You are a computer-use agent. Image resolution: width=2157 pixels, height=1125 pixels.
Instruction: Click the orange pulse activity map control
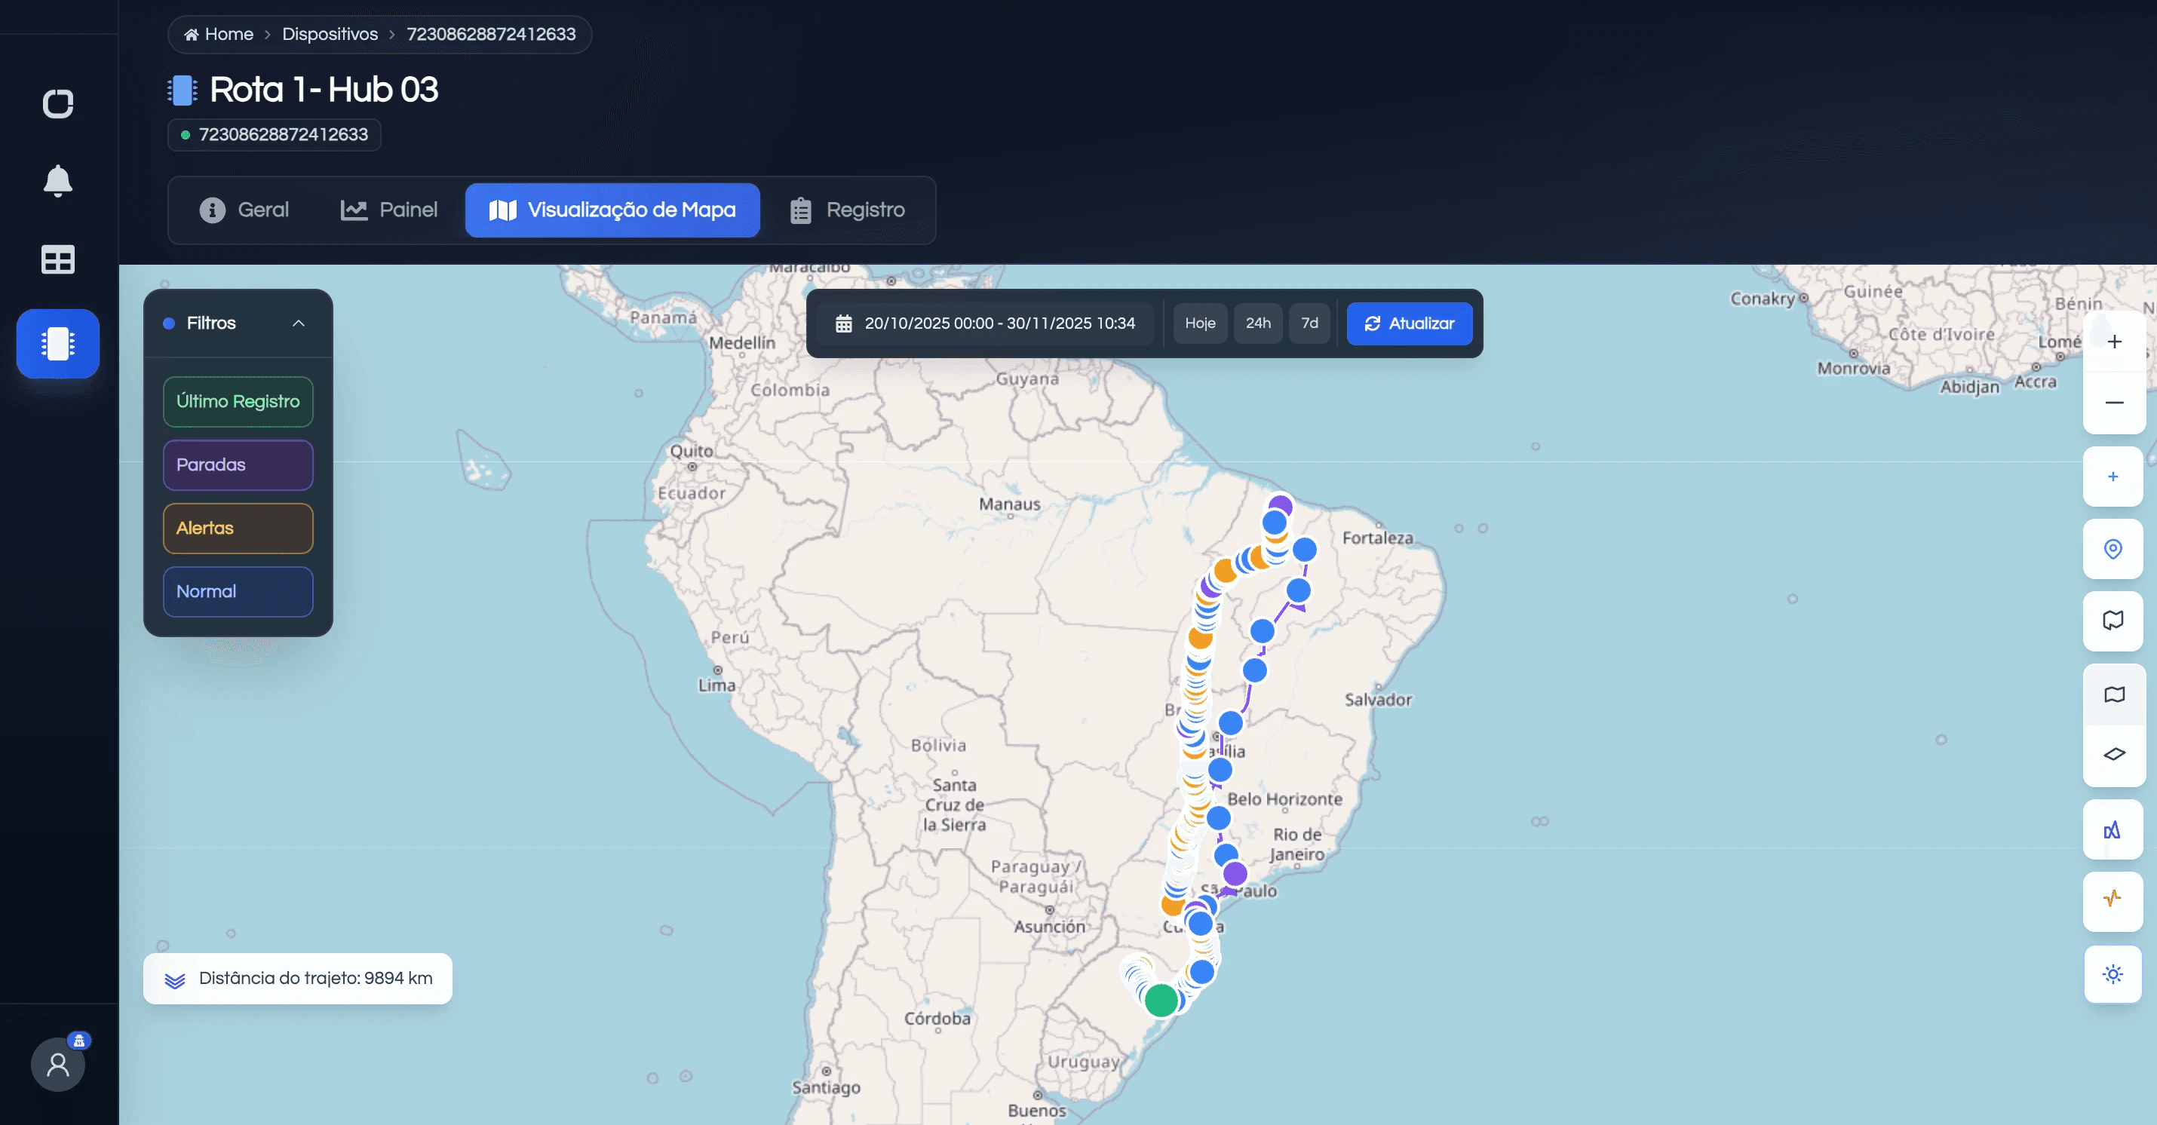click(2112, 900)
